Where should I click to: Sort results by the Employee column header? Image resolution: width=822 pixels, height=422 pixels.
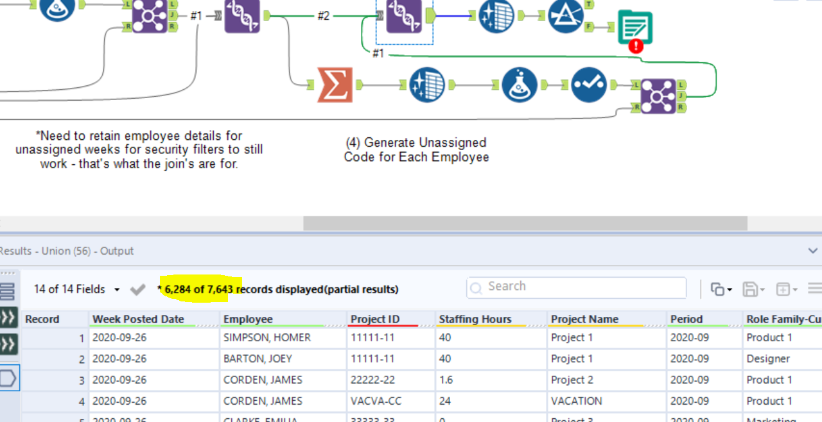(248, 319)
